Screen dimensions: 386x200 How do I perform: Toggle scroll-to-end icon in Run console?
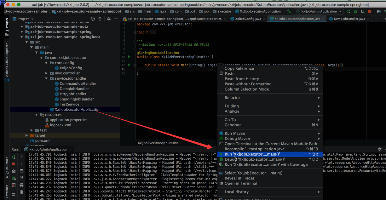(21, 178)
